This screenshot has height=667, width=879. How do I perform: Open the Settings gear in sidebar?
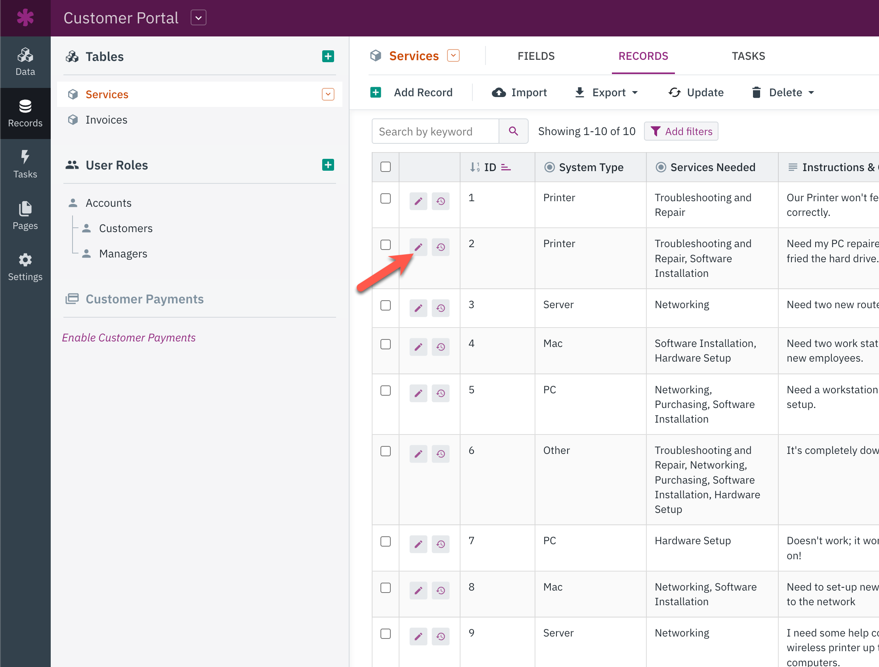click(25, 267)
